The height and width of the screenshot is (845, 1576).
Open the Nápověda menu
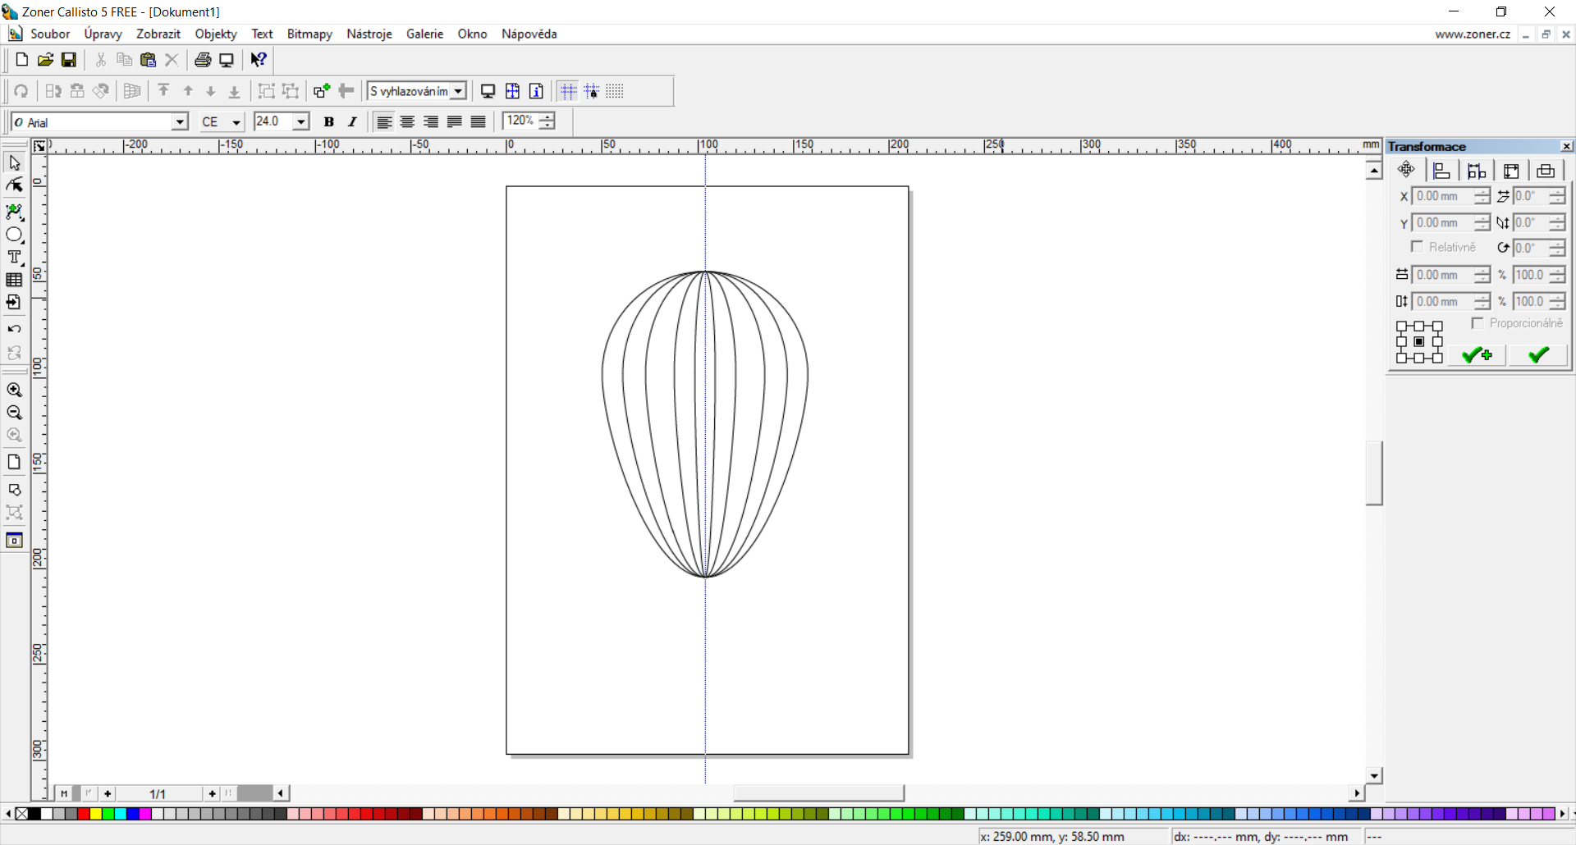point(529,34)
